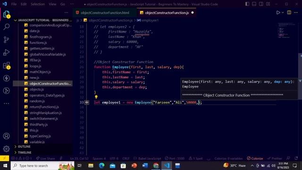The width and height of the screenshot is (302, 170).
Task: Click the plus icon beside line 33
Action: tap(87, 102)
